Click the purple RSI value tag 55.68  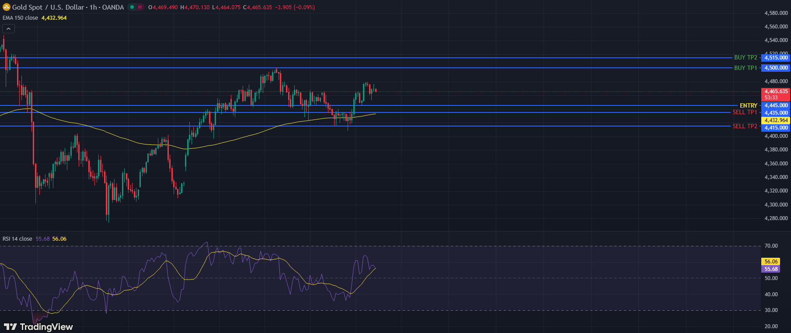[771, 269]
